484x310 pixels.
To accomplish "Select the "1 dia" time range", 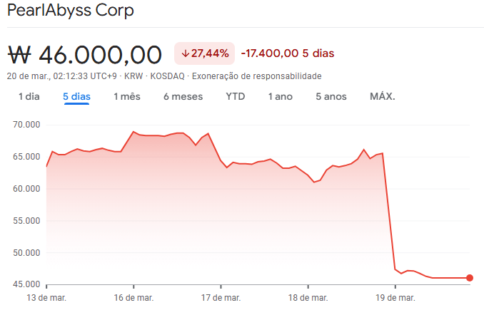I will coord(29,96).
